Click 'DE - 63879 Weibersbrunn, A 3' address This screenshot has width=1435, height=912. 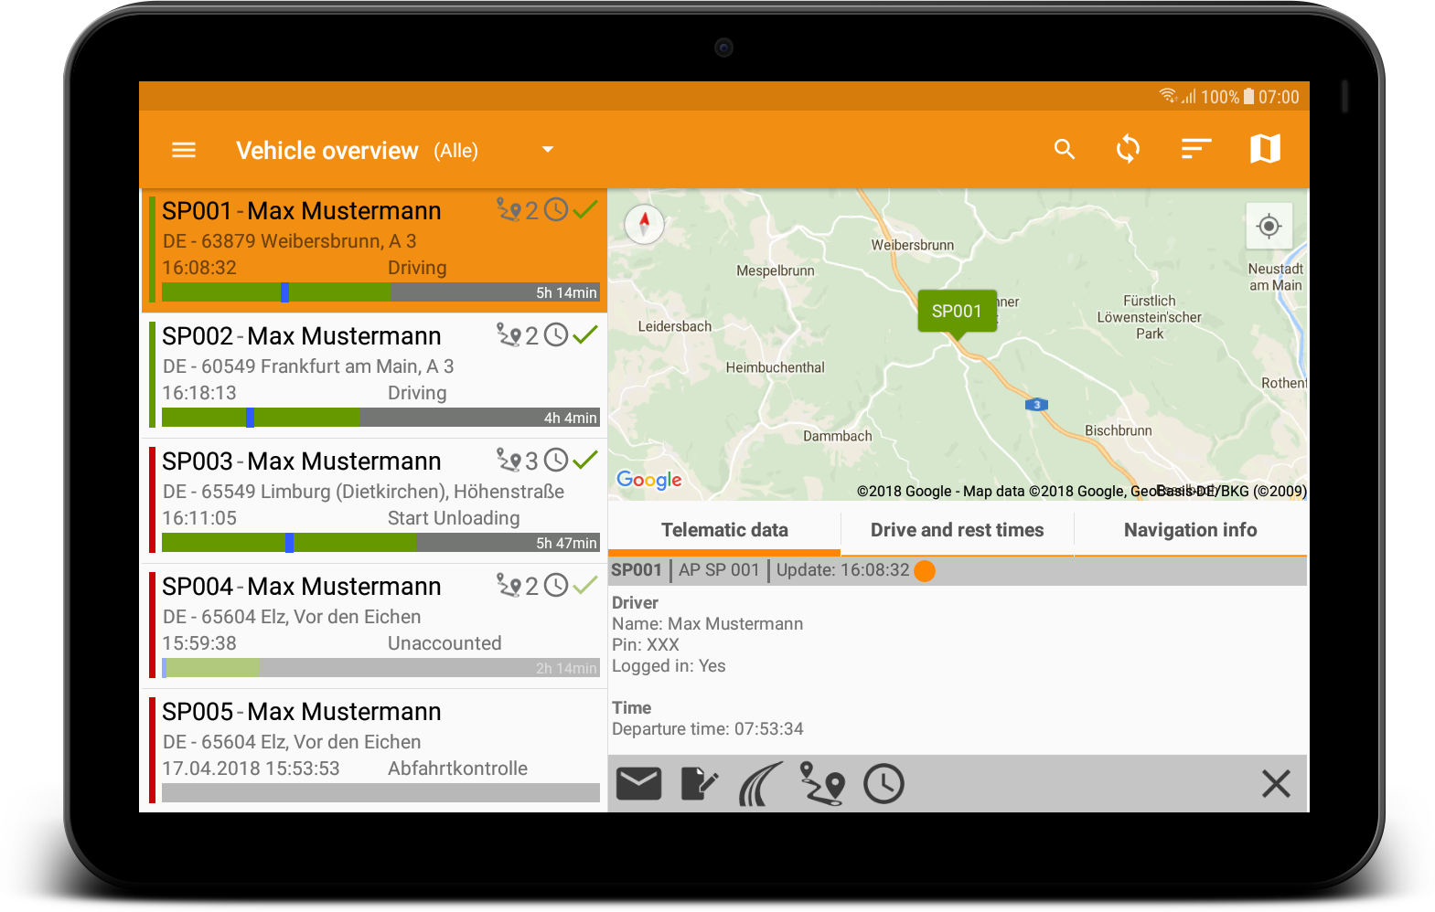click(x=290, y=241)
